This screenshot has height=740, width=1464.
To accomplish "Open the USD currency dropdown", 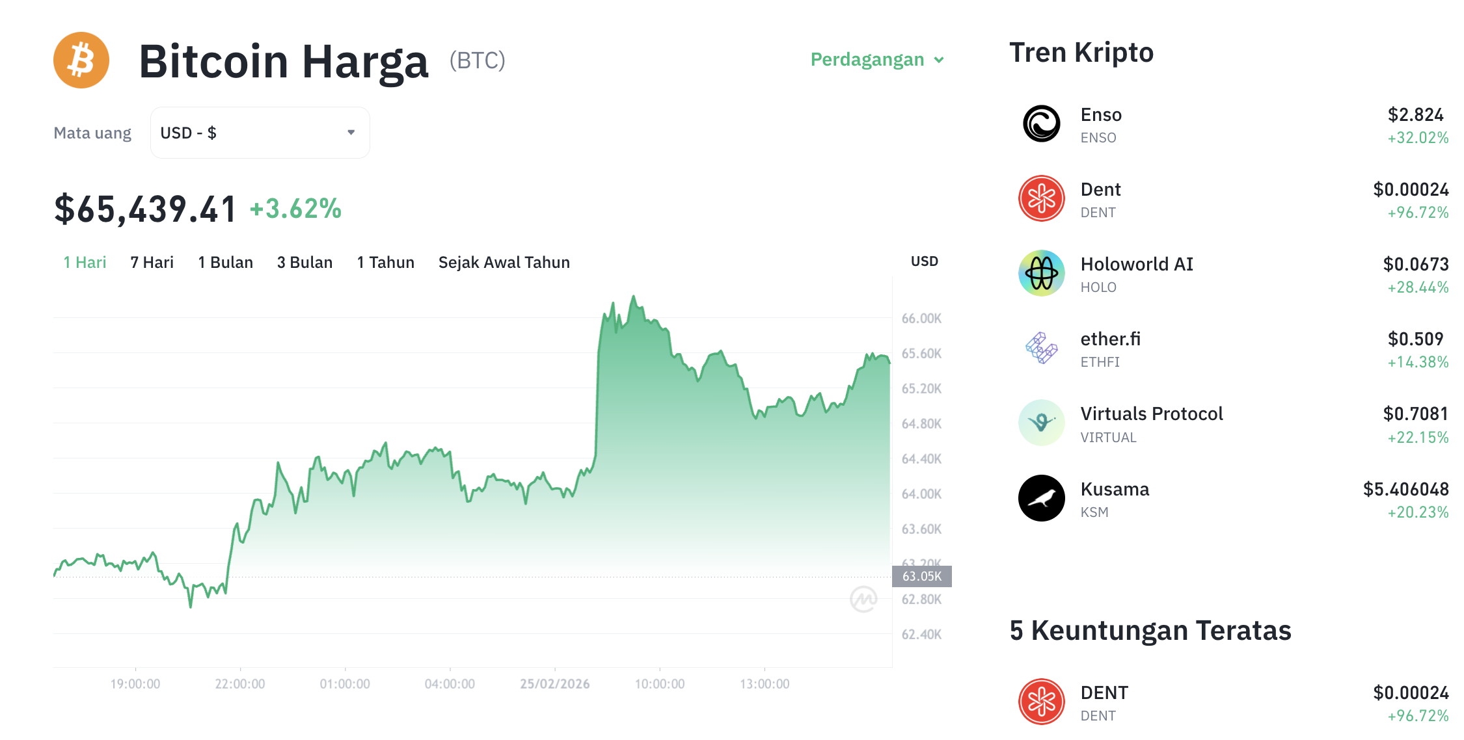I will coord(259,132).
